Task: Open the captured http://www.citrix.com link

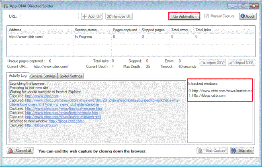Action: coord(42,96)
